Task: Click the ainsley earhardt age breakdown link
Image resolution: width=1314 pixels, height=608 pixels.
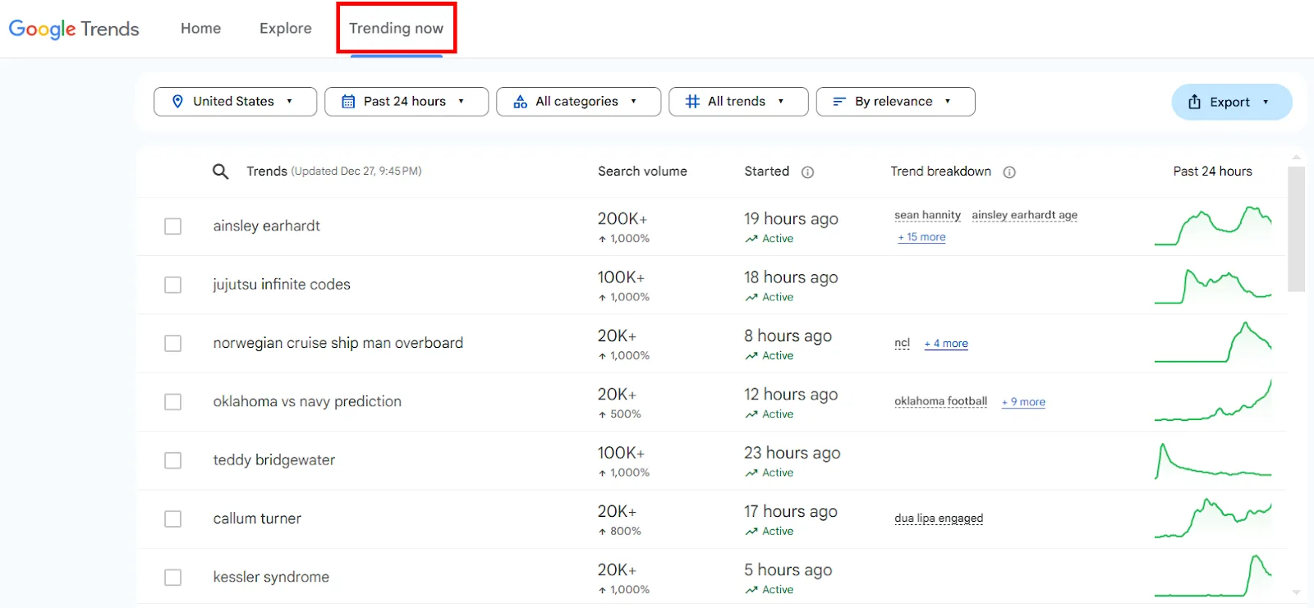Action: 1024,215
